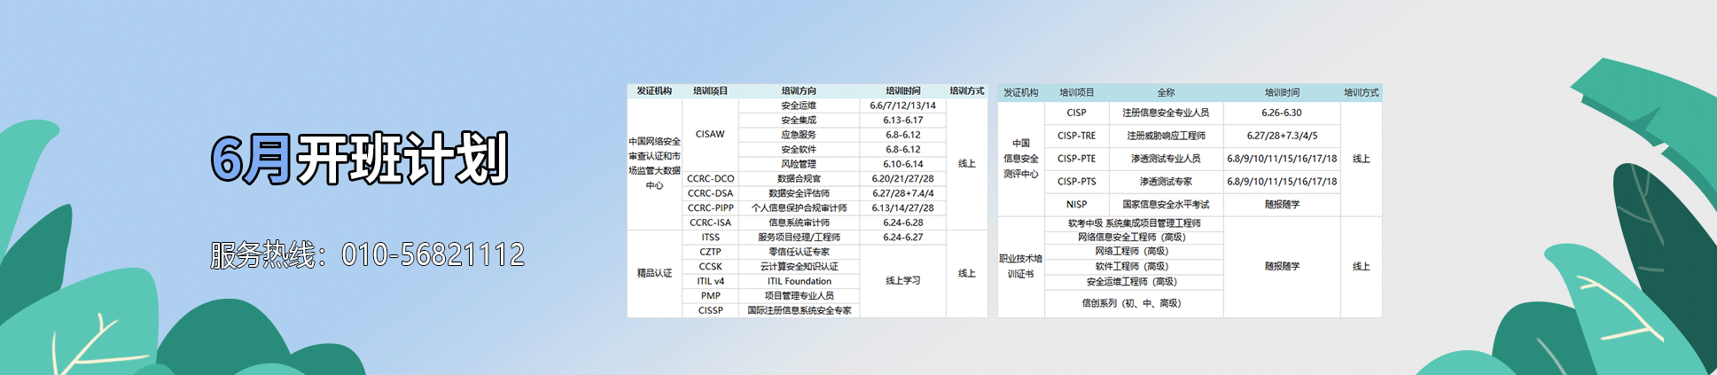Click the date cell 6.27/28+7.3/4/5
Viewport: 1717px width, 375px height.
(x=1282, y=136)
